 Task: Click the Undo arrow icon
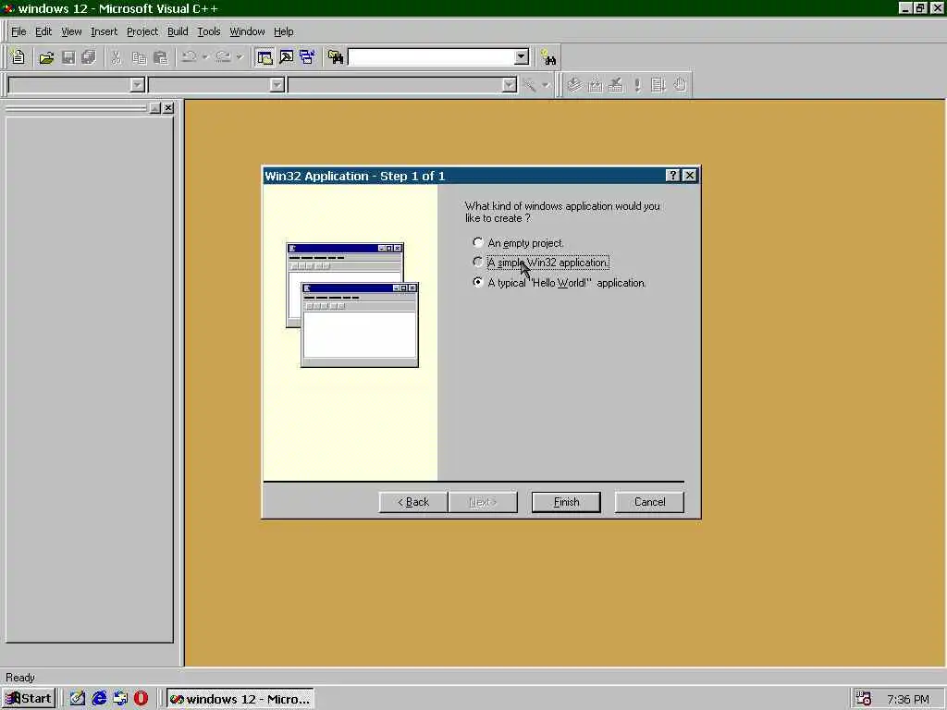point(189,57)
